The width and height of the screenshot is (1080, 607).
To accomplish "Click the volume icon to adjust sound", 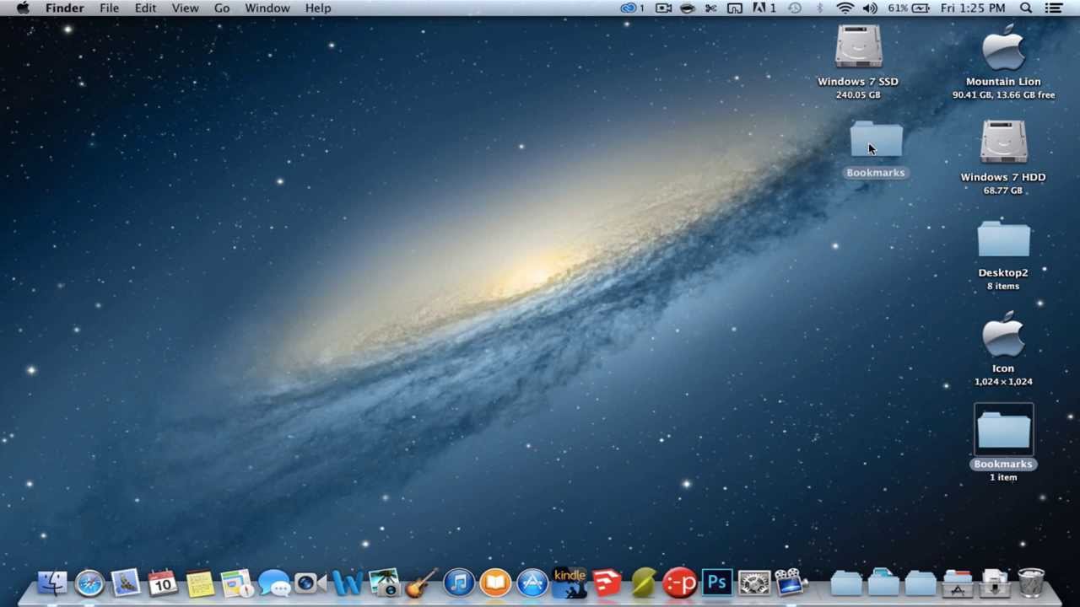I will tap(870, 8).
